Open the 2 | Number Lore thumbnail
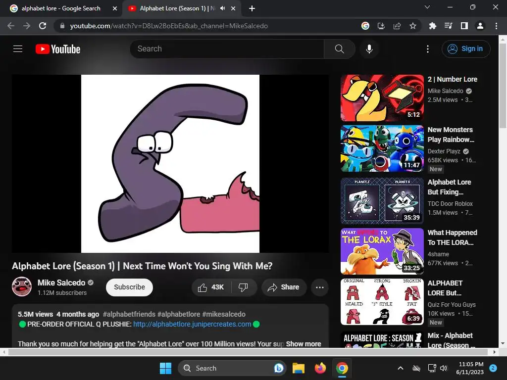507x380 pixels. click(x=382, y=98)
